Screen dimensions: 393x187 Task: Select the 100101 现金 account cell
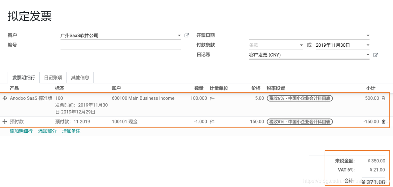[125, 122]
